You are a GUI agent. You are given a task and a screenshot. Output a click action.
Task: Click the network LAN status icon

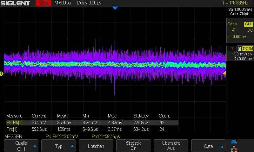[234, 148]
